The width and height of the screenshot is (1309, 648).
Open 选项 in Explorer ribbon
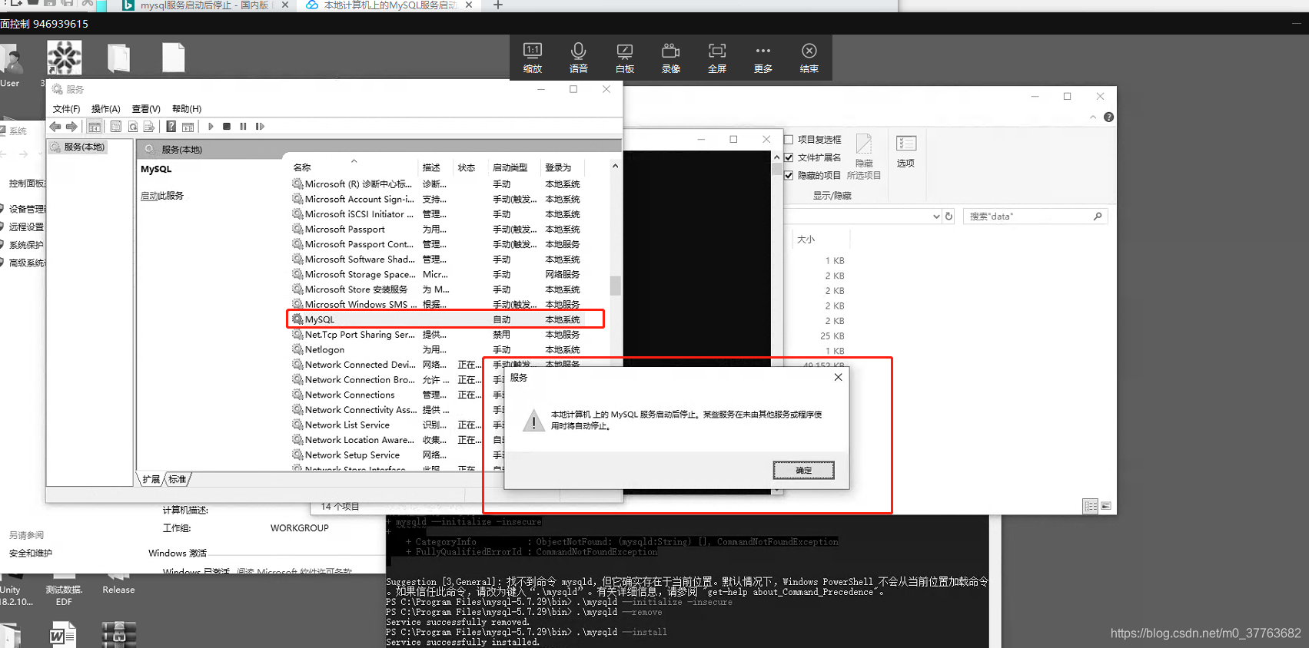coord(906,151)
